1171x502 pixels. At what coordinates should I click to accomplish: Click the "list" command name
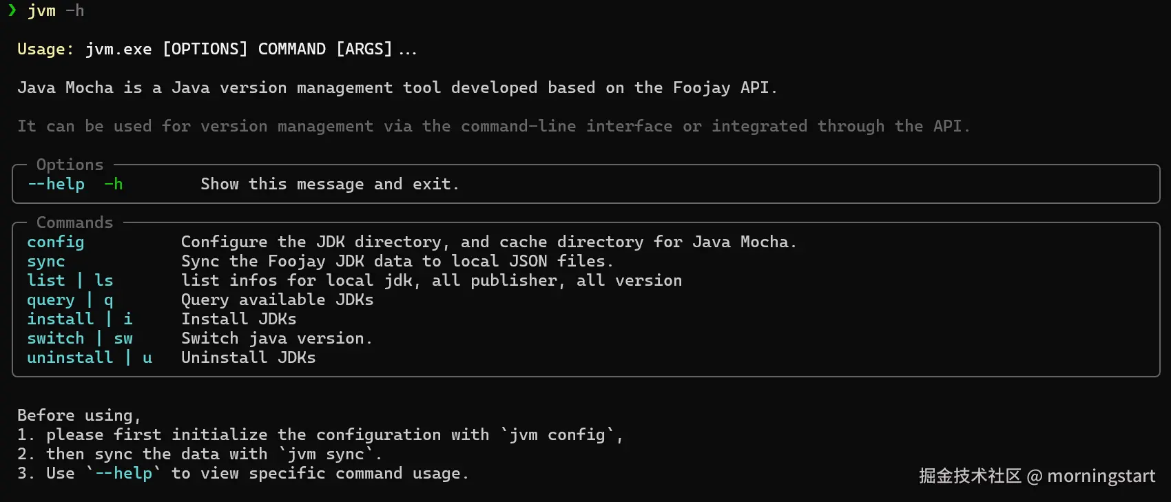pyautogui.click(x=46, y=281)
